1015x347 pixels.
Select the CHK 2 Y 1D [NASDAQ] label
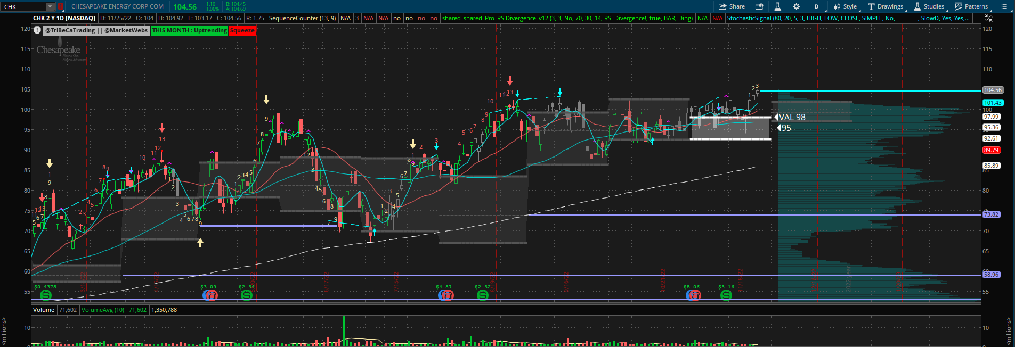coord(64,18)
